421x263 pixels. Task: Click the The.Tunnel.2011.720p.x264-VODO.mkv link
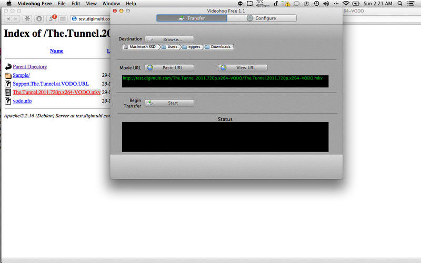click(56, 92)
